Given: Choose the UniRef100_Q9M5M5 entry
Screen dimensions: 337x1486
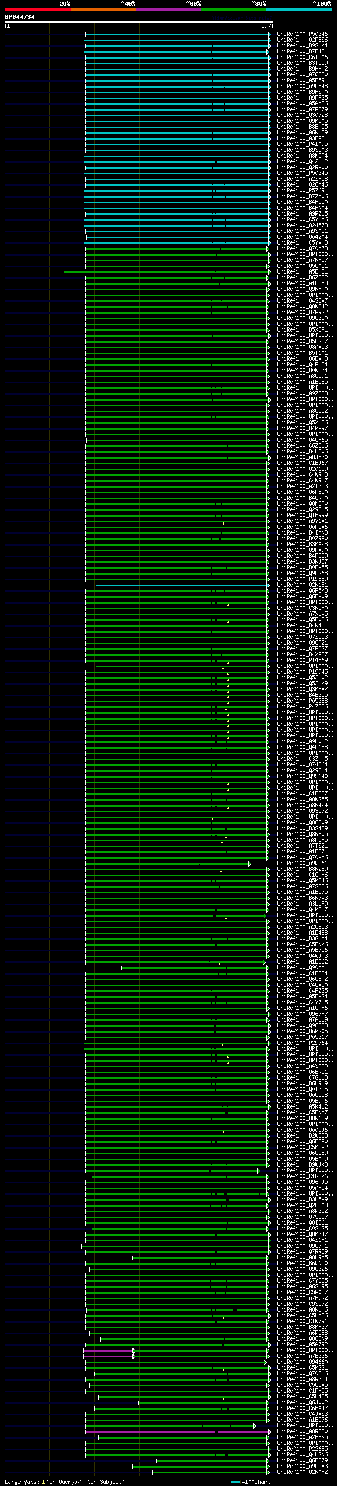Looking at the screenshot, I should point(302,121).
